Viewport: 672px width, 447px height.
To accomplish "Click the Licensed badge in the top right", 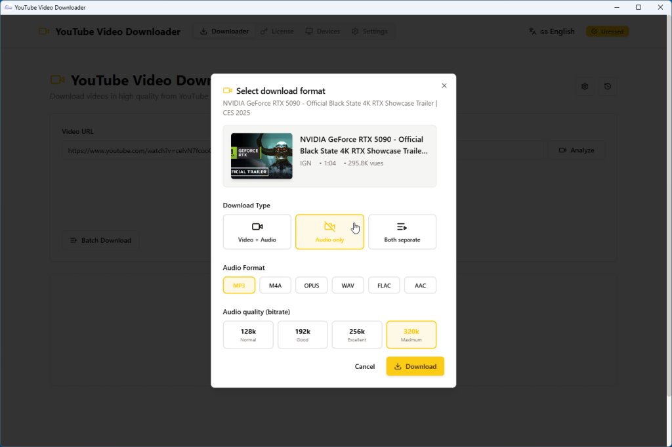I will pos(607,31).
